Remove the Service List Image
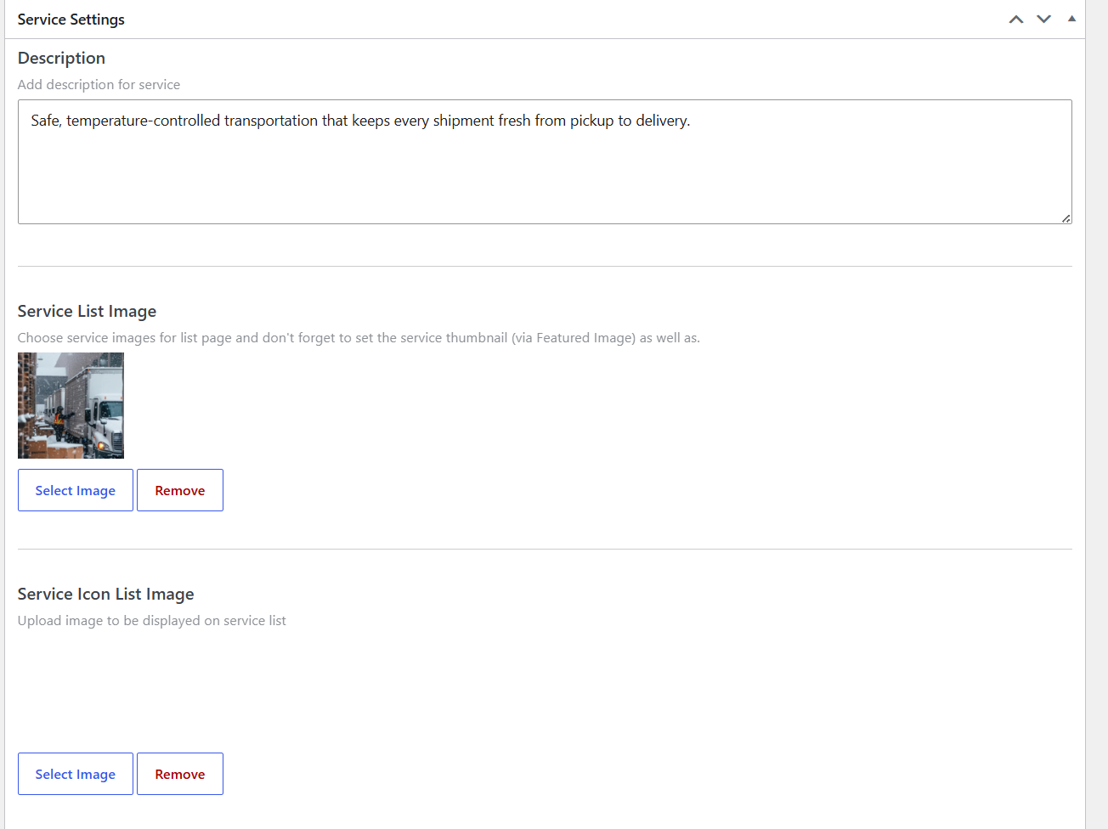Viewport: 1108px width, 829px height. coord(180,490)
